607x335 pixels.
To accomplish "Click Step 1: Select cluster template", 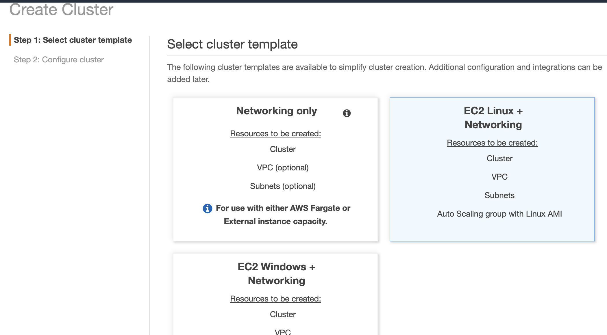I will coord(73,40).
